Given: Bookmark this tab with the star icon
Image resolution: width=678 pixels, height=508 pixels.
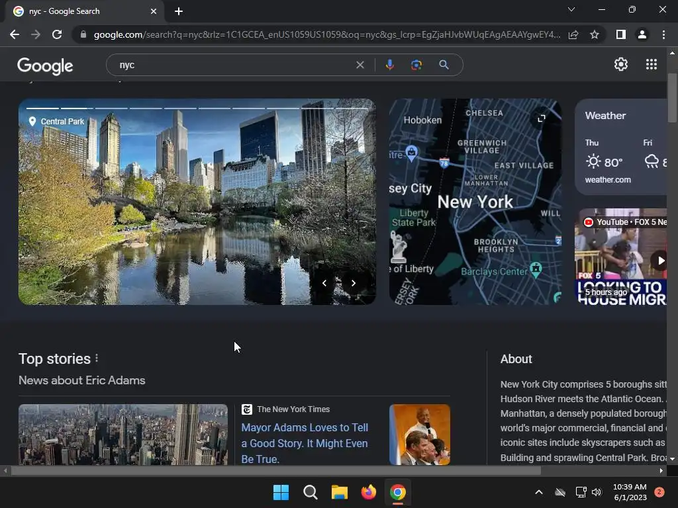Looking at the screenshot, I should click(595, 34).
